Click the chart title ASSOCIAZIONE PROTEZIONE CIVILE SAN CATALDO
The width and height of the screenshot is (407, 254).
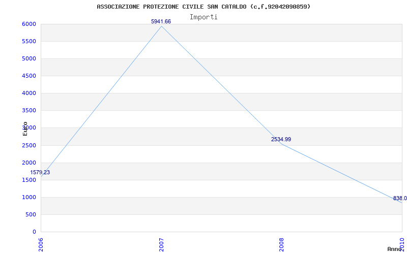click(x=203, y=7)
